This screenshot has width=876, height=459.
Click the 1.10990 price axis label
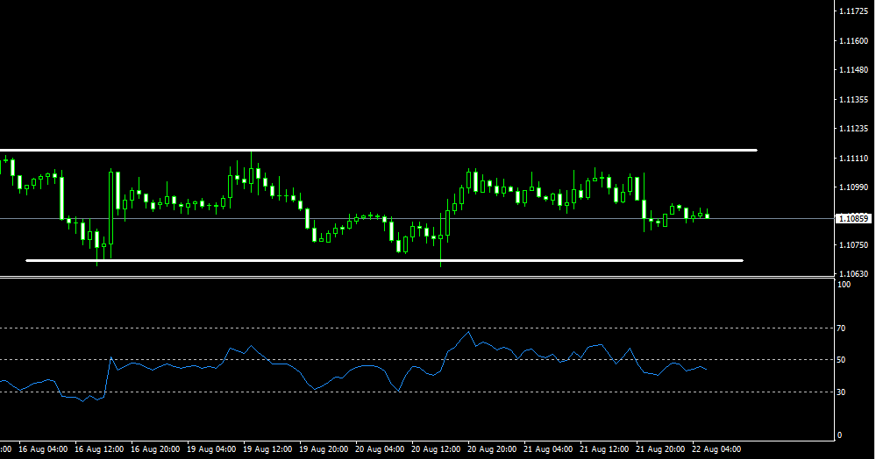pos(854,187)
